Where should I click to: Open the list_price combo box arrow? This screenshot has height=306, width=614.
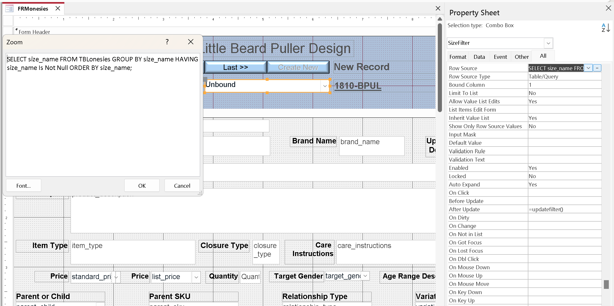click(x=196, y=277)
